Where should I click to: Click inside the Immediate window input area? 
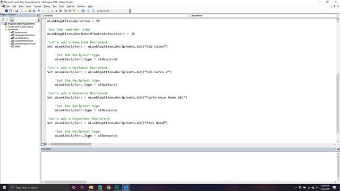189,166
